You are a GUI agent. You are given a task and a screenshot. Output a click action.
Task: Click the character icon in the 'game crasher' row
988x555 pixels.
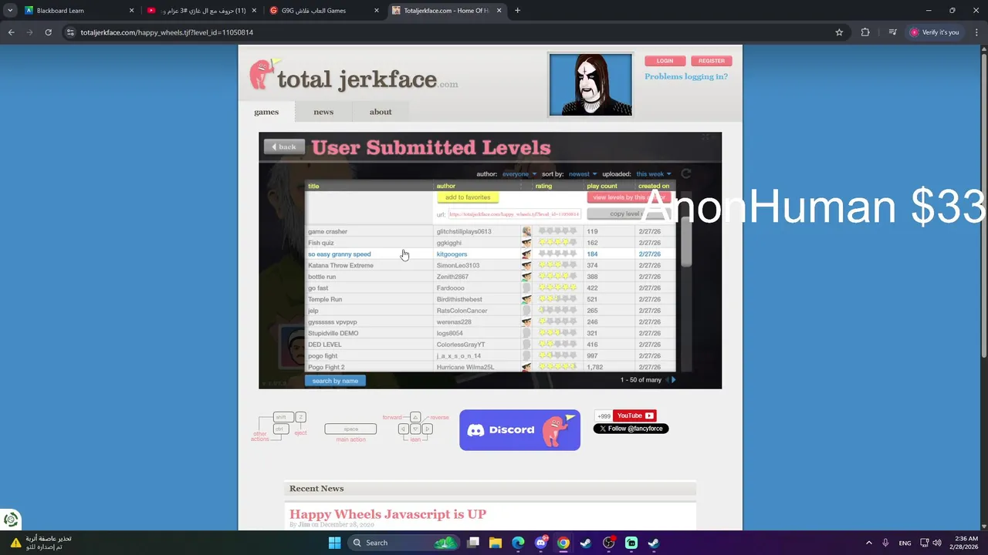coord(526,231)
